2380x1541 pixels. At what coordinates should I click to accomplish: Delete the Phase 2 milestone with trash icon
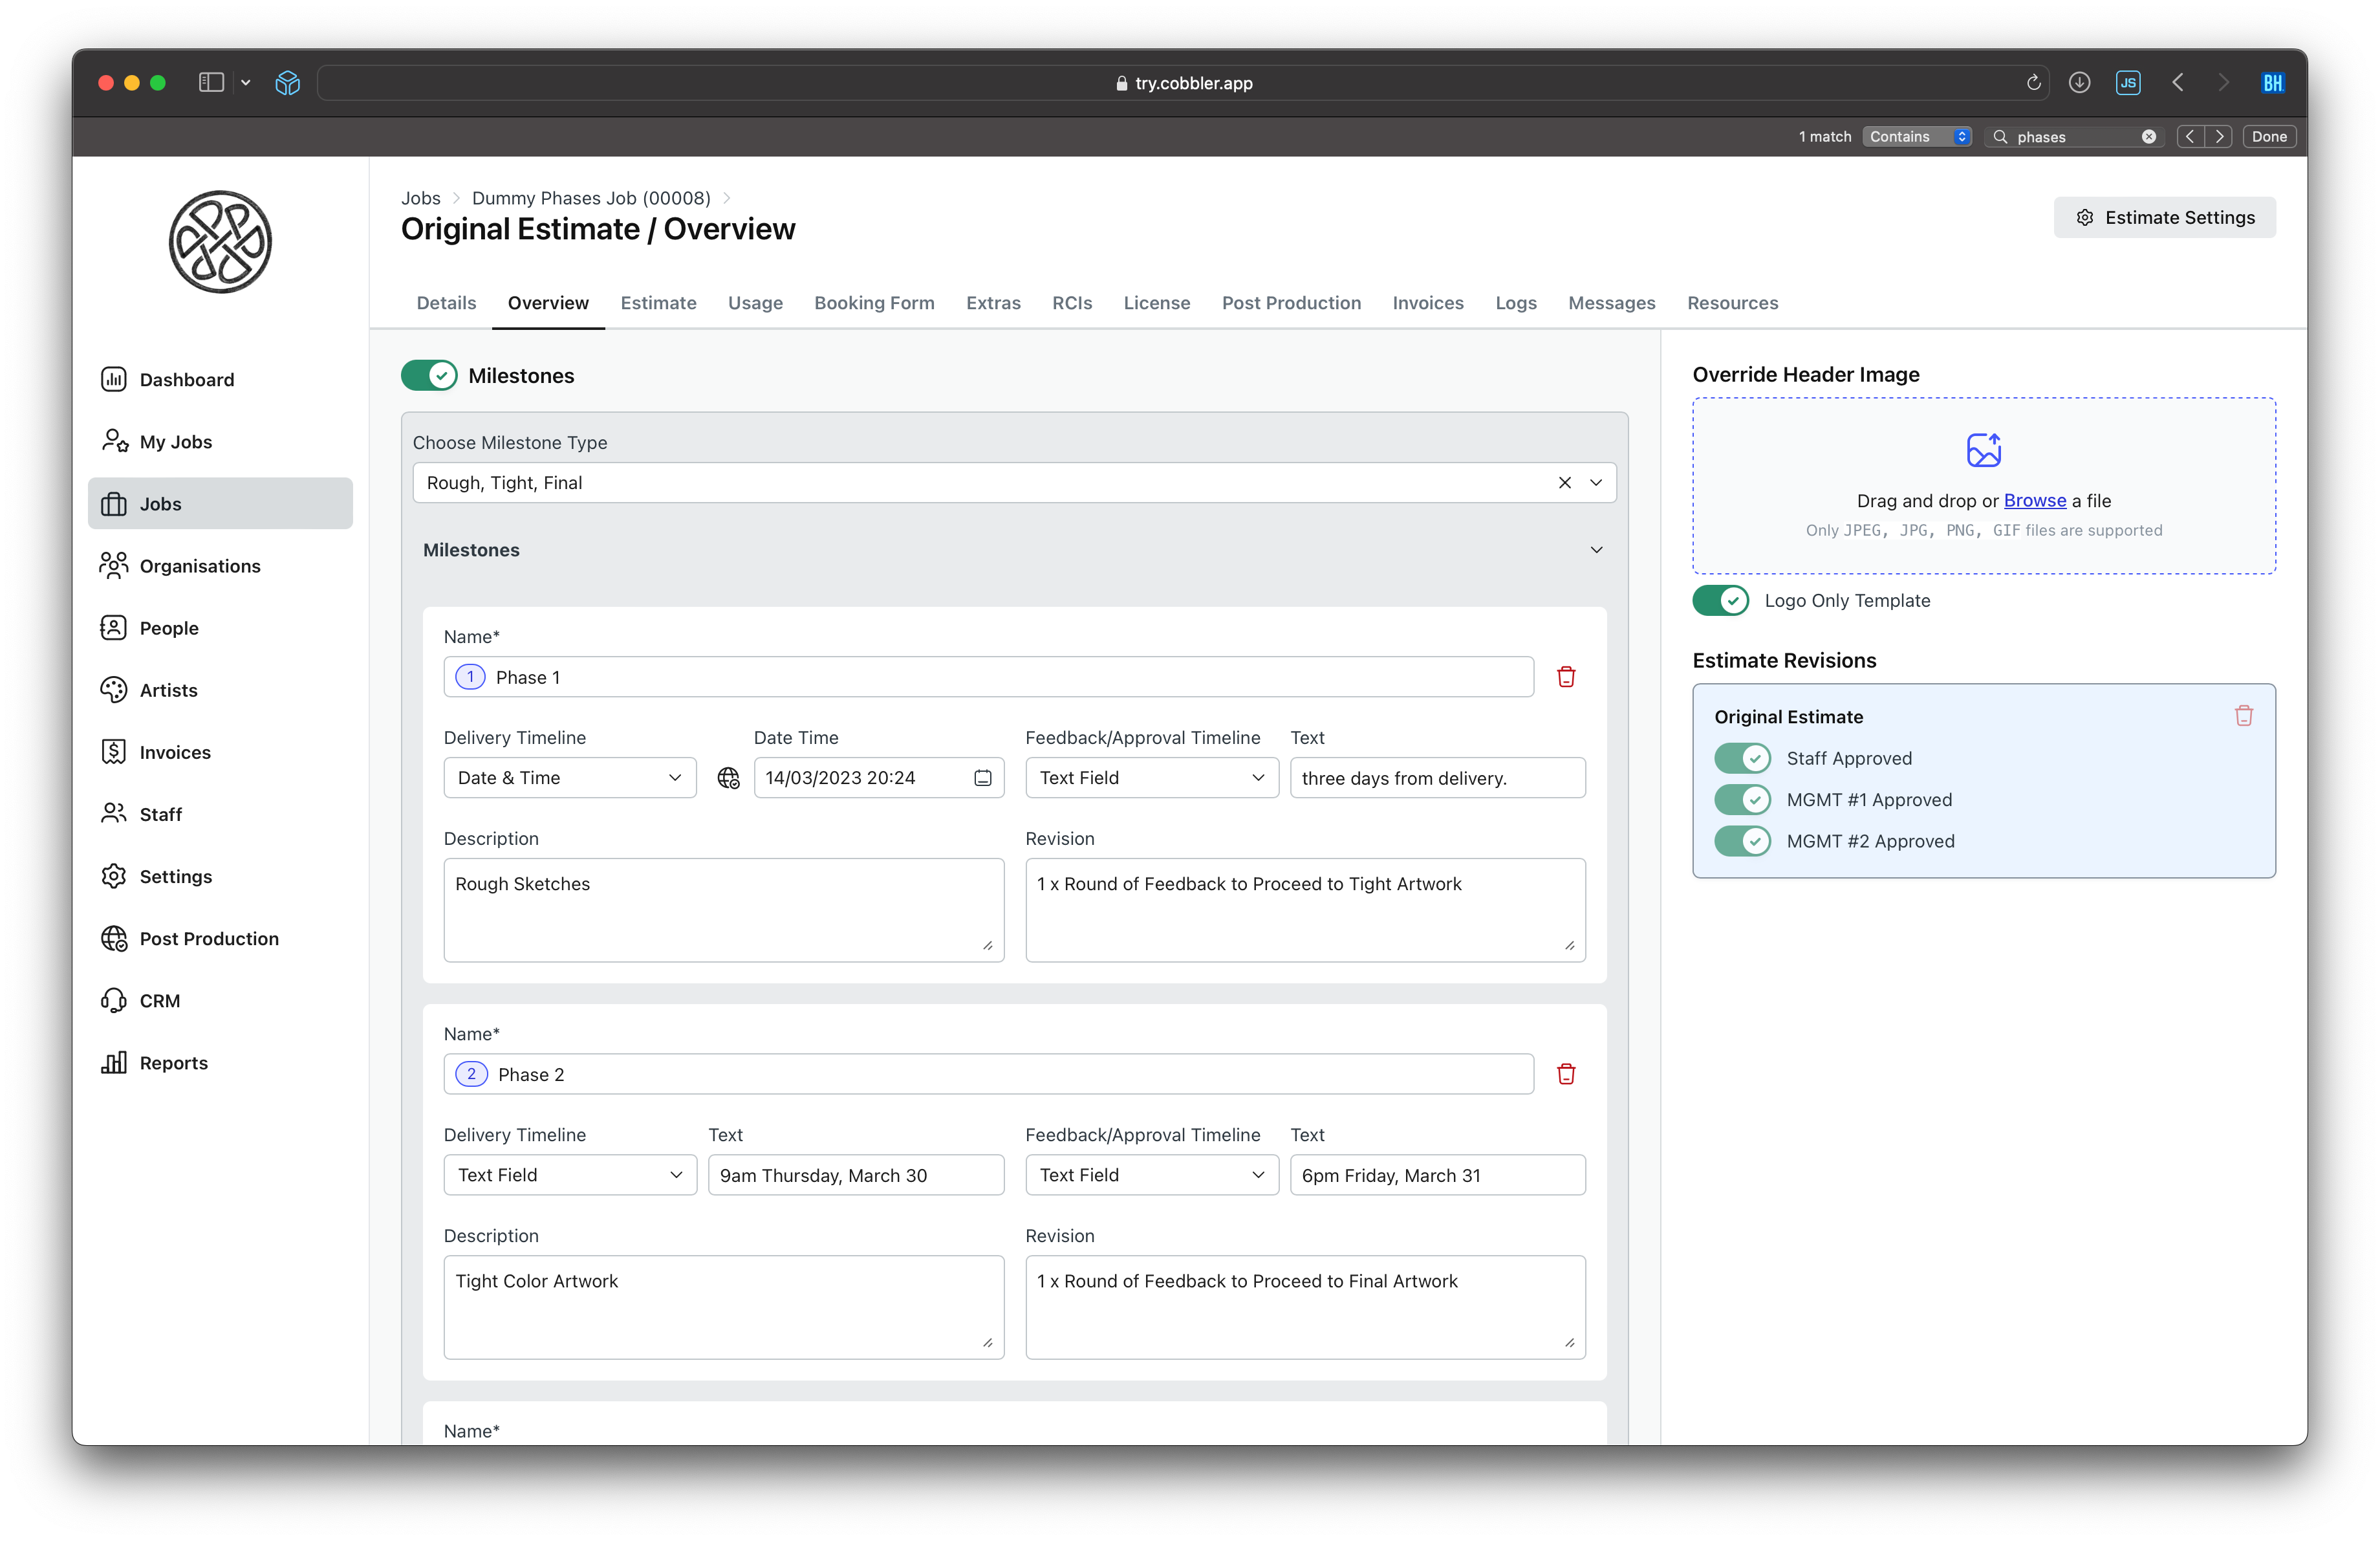(x=1566, y=1074)
